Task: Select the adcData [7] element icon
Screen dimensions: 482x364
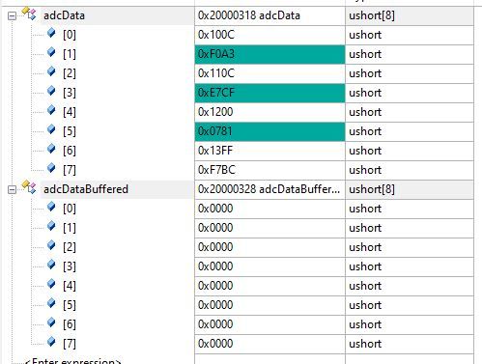Action: 51,168
